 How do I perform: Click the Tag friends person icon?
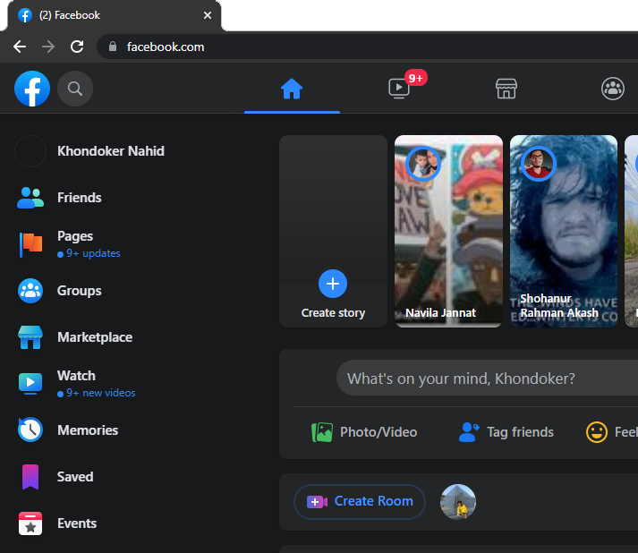(469, 432)
